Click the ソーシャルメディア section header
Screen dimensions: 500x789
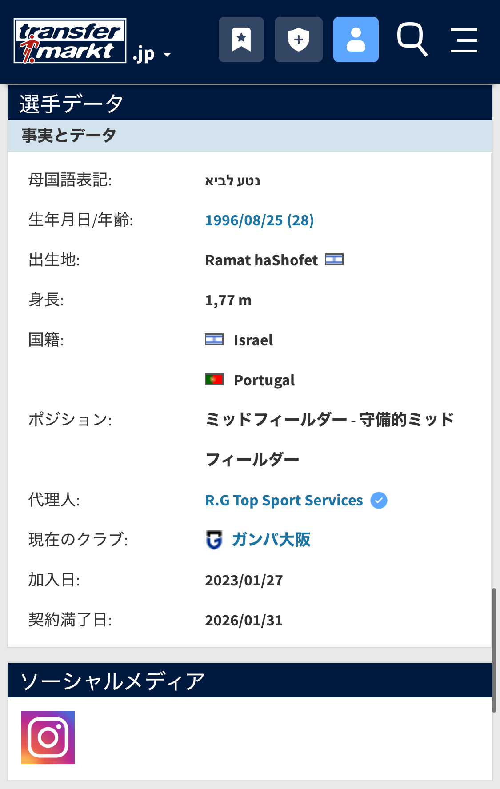click(112, 681)
